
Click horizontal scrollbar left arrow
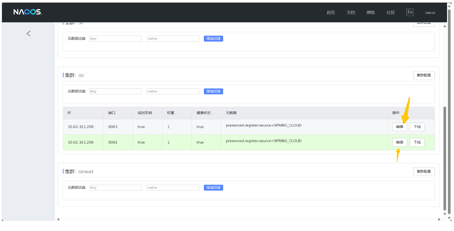58,219
